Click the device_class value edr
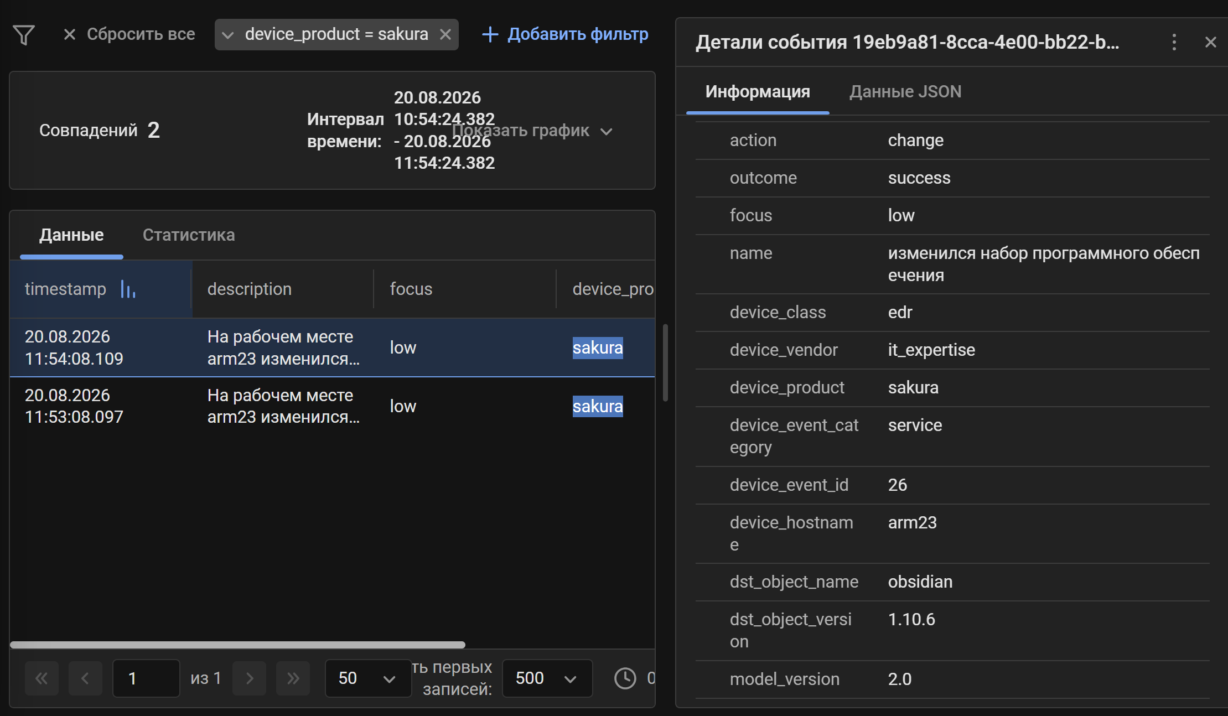This screenshot has height=716, width=1228. [900, 313]
